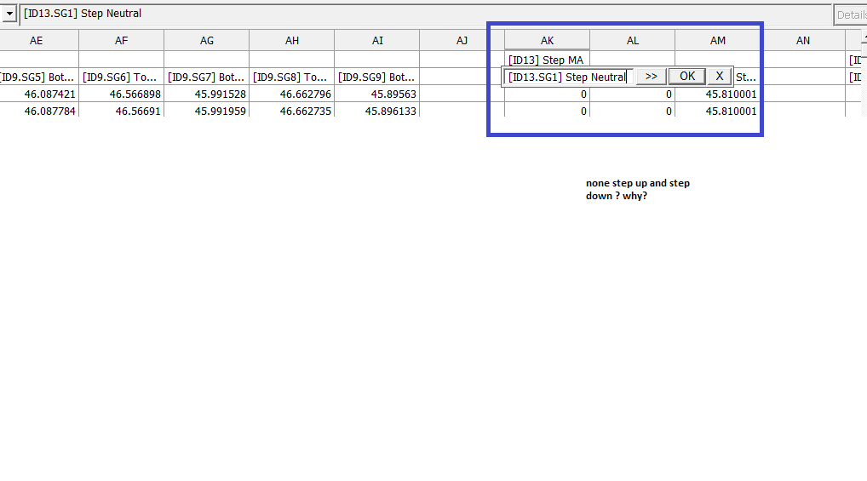Image resolution: width=867 pixels, height=481 pixels.
Task: Select column header AH
Action: [291, 40]
